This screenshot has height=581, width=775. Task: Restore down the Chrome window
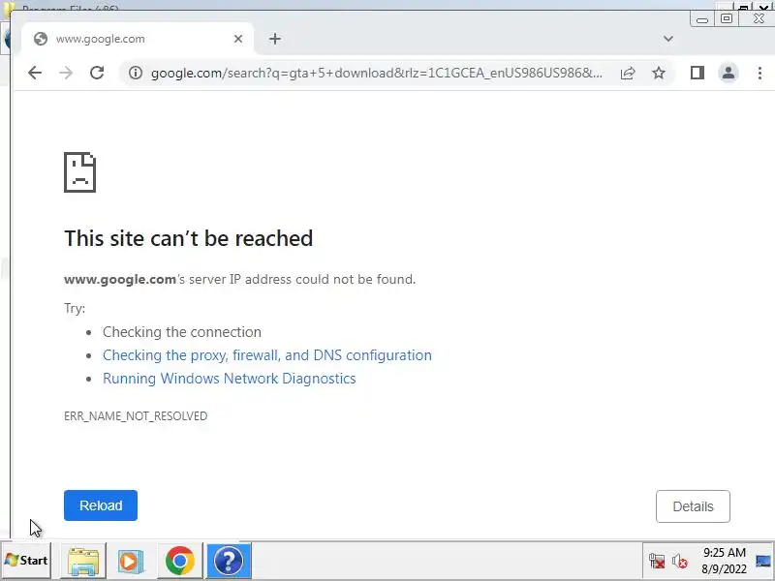[726, 18]
